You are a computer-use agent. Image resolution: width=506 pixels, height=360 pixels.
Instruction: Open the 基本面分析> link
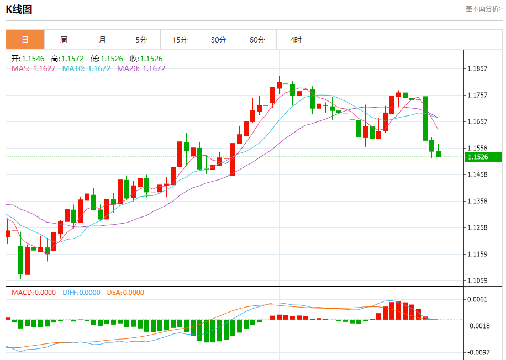pos(484,9)
